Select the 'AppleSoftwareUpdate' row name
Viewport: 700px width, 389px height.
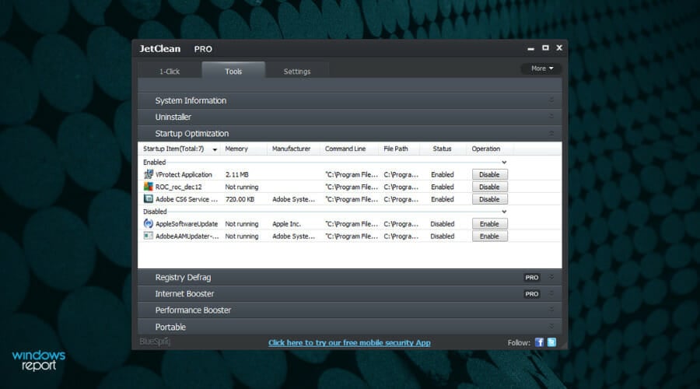(187, 224)
